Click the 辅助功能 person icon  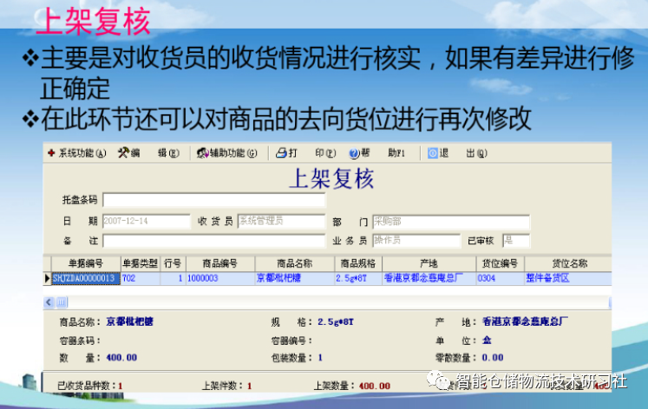click(x=202, y=153)
